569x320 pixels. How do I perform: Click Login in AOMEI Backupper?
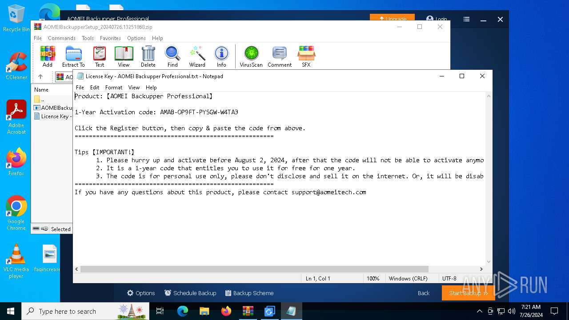click(x=437, y=19)
